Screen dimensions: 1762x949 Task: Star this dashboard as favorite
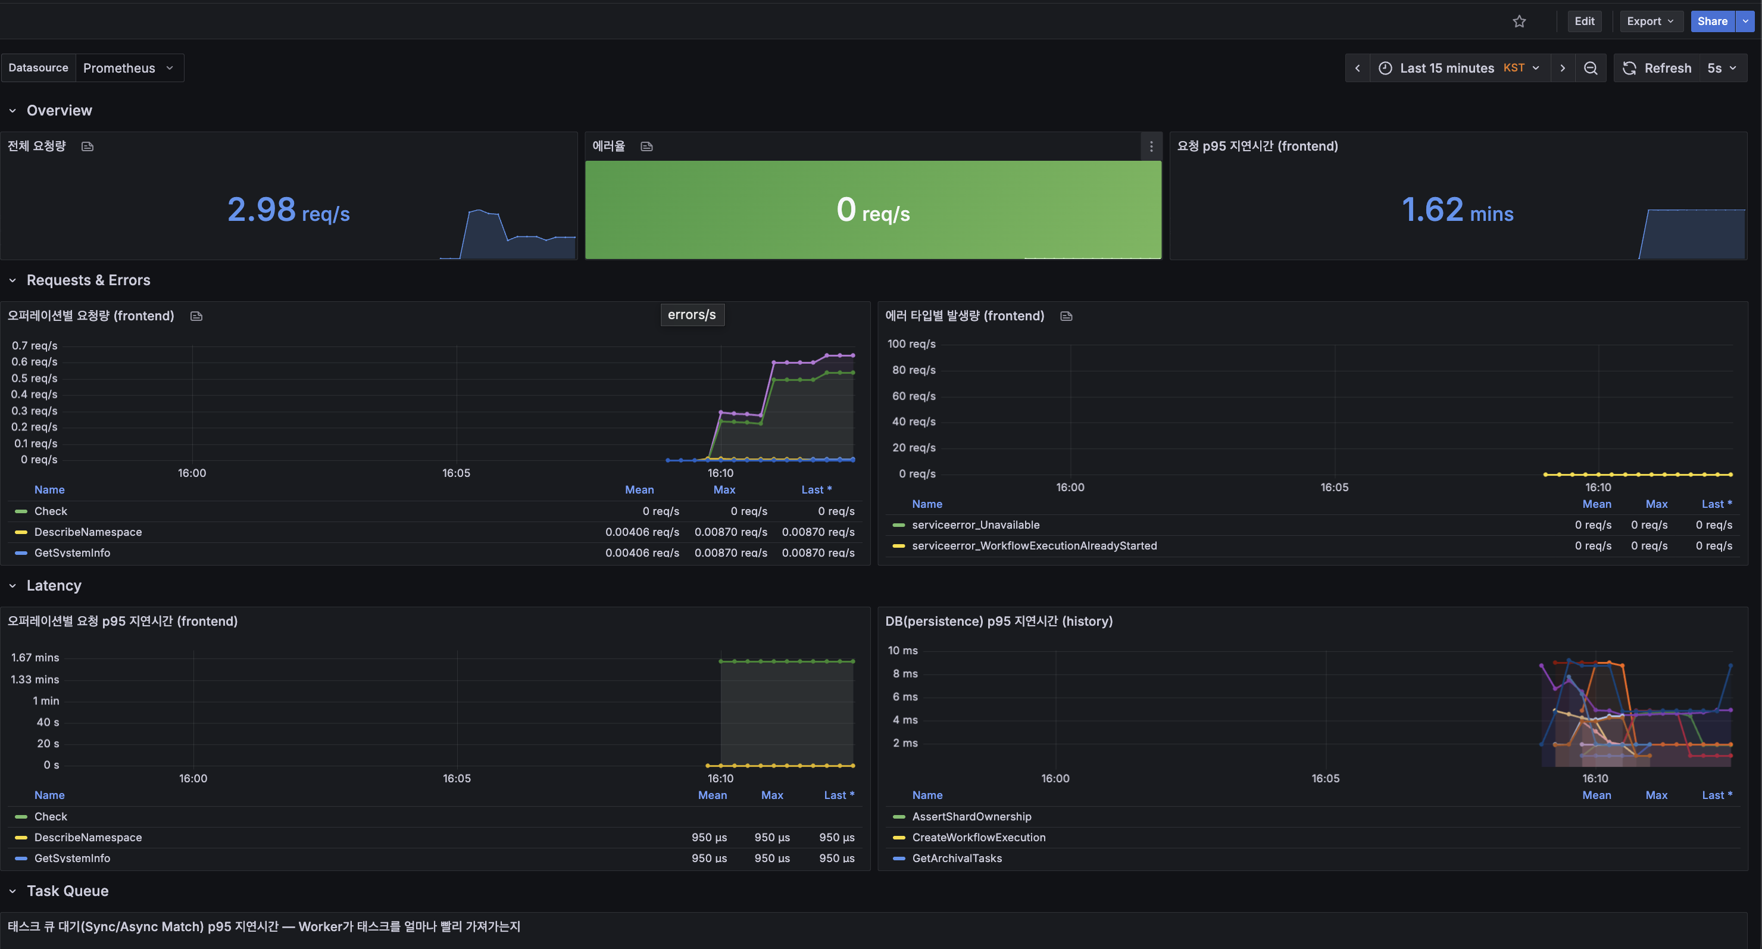pos(1519,21)
